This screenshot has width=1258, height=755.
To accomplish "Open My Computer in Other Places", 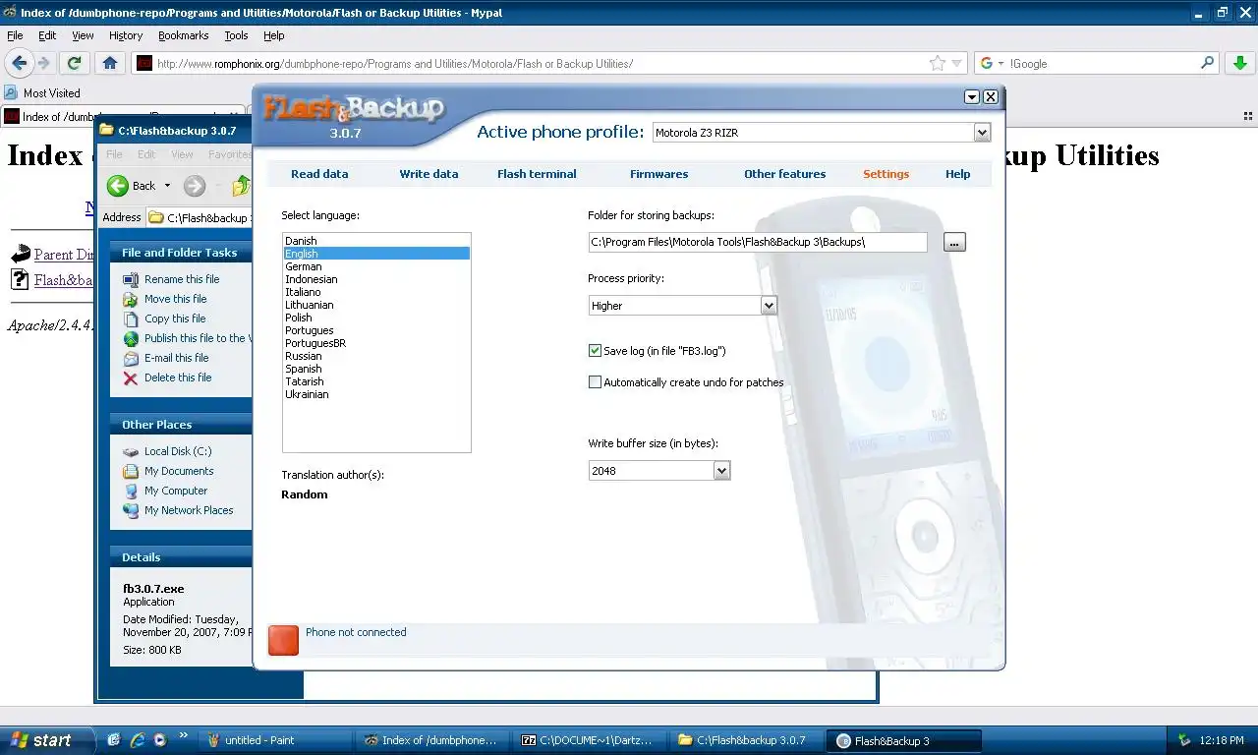I will click(176, 491).
